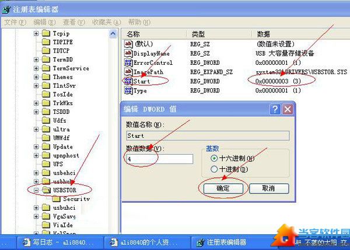The width and height of the screenshot is (350, 250).
Task: Click the 取消 button in DWORD dialog
Action: (269, 189)
